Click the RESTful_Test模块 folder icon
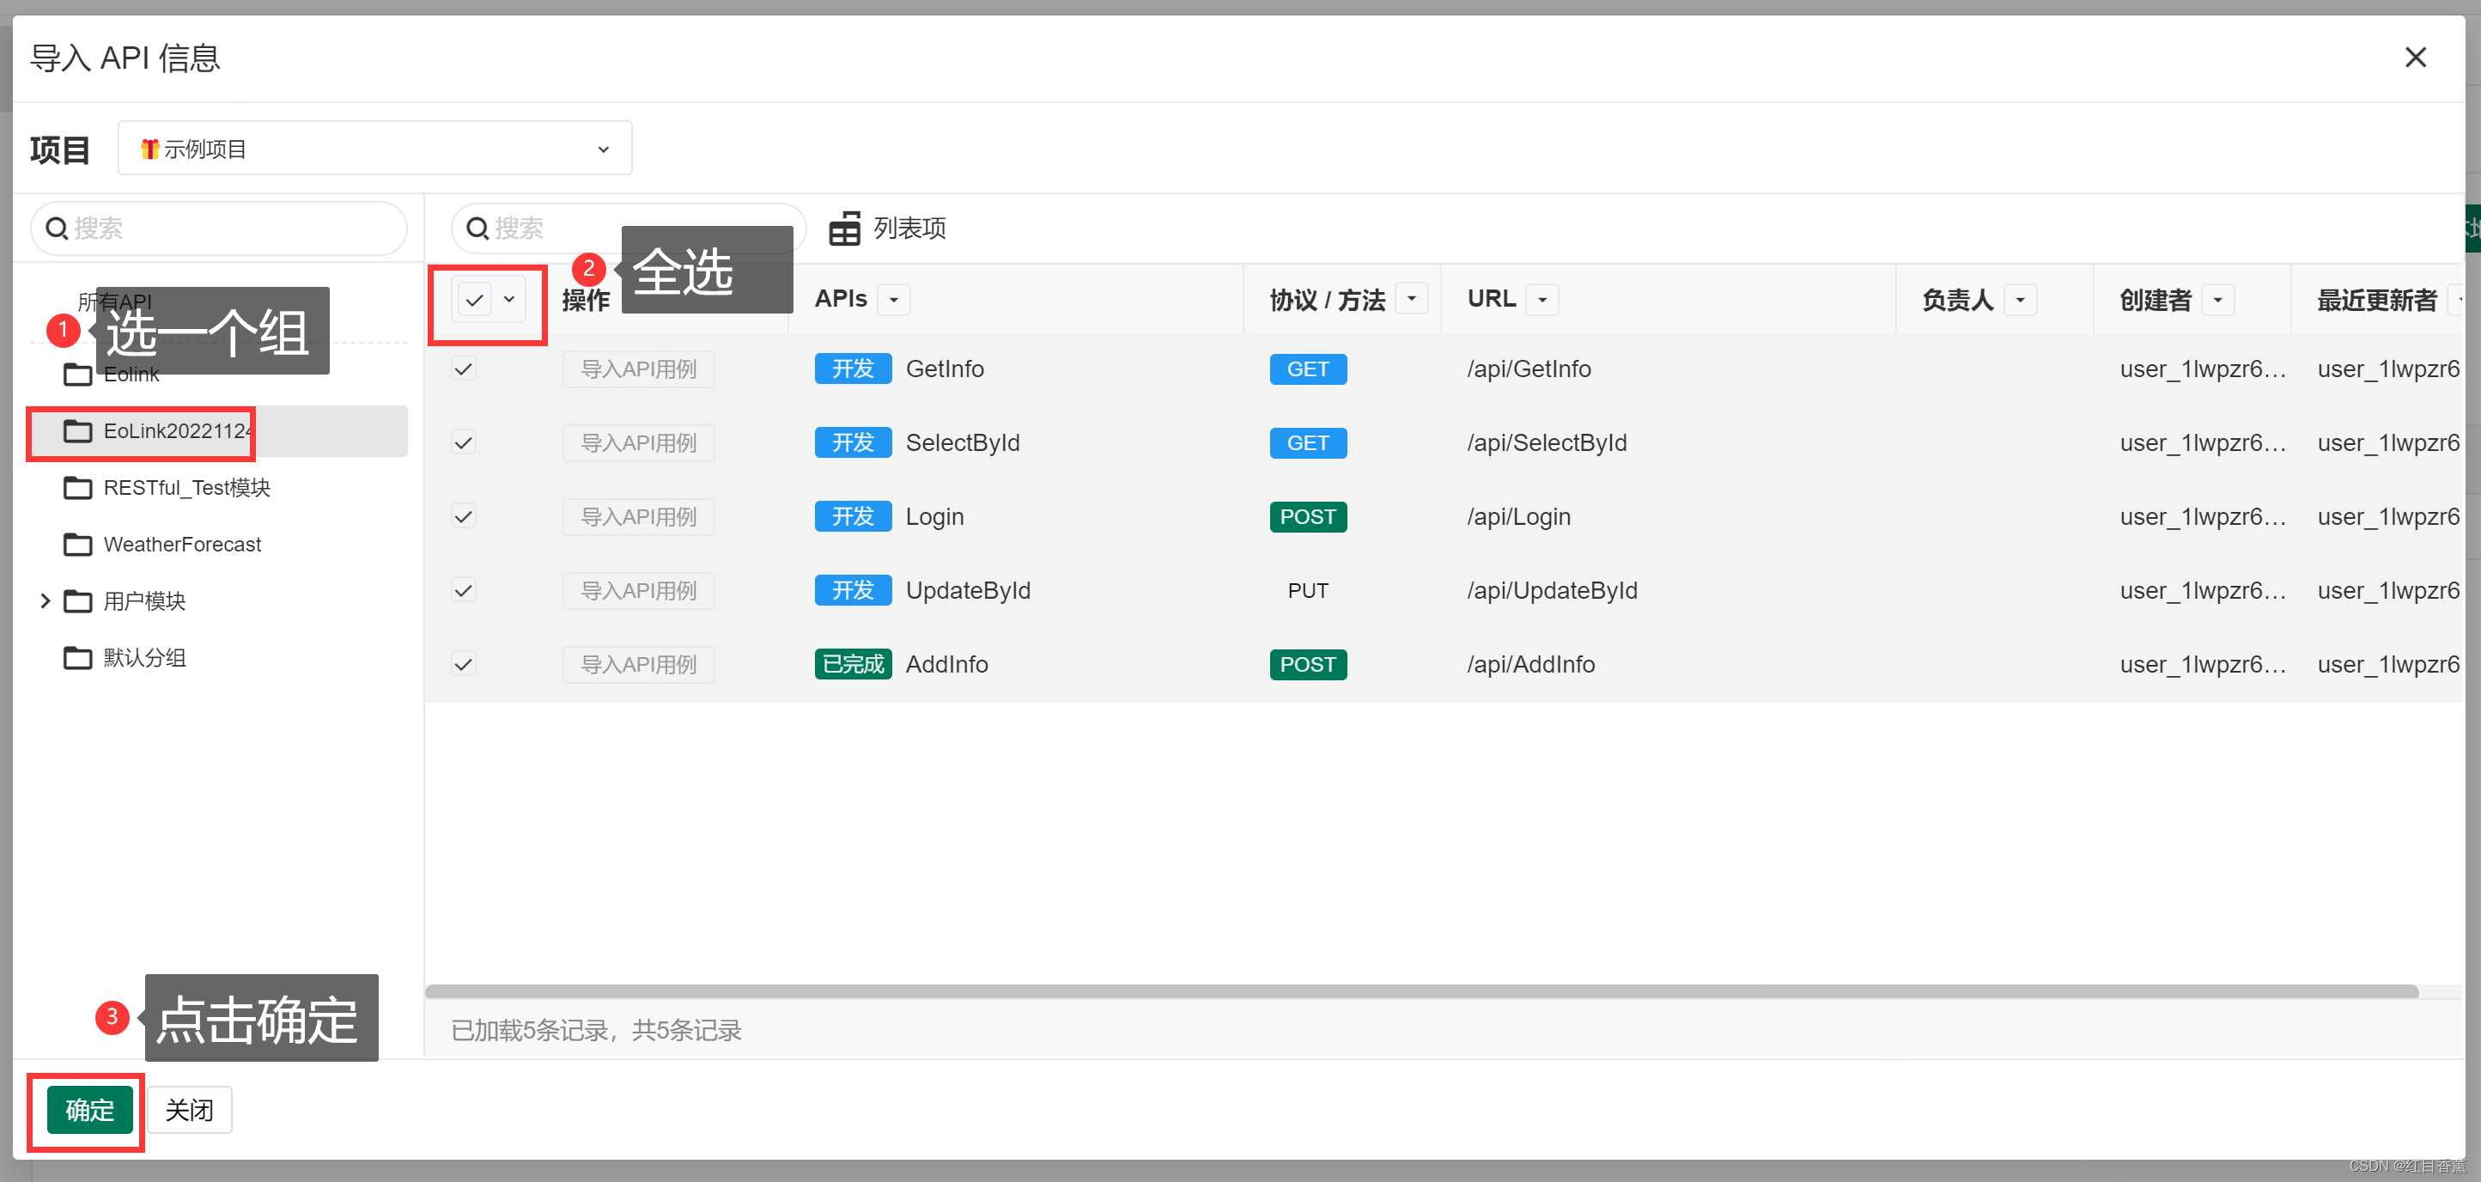The height and width of the screenshot is (1182, 2481). (77, 487)
